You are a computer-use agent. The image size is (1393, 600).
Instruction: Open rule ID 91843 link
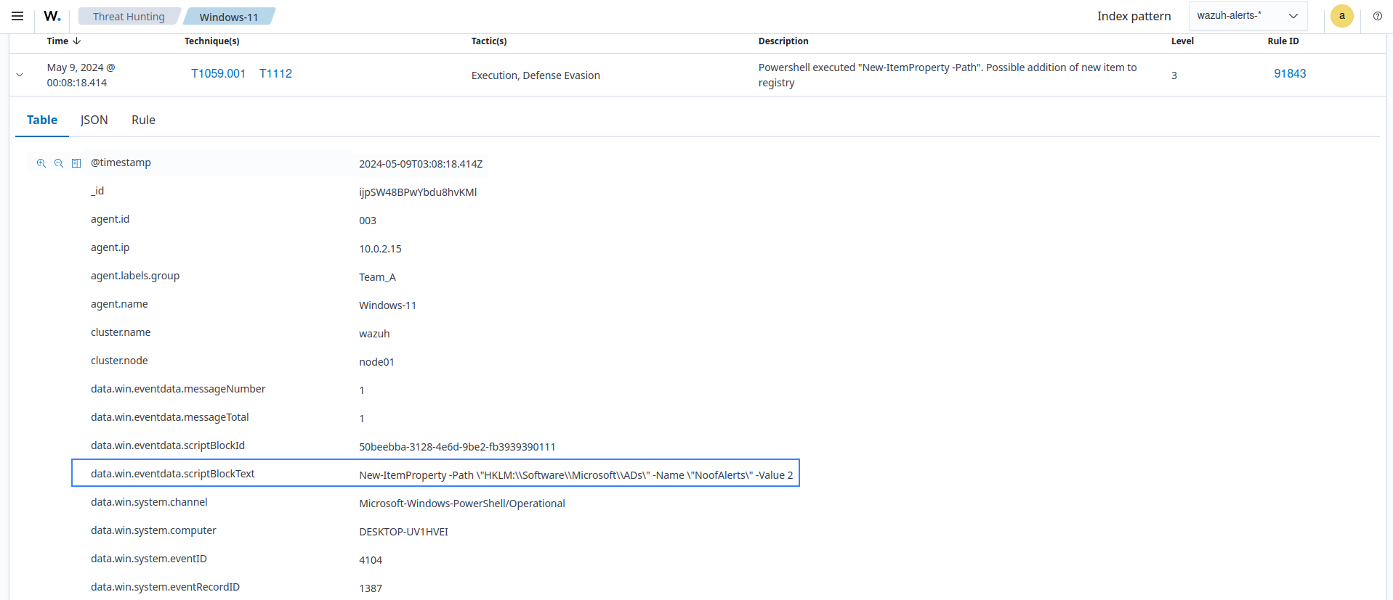click(x=1289, y=74)
